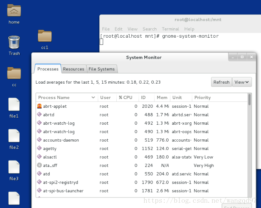Select the at-spi-bus-launcher process name
Image resolution: width=261 pixels, height=208 pixels.
(x=63, y=191)
